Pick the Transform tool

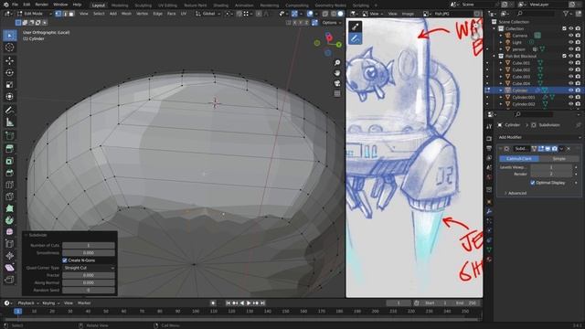(x=10, y=97)
